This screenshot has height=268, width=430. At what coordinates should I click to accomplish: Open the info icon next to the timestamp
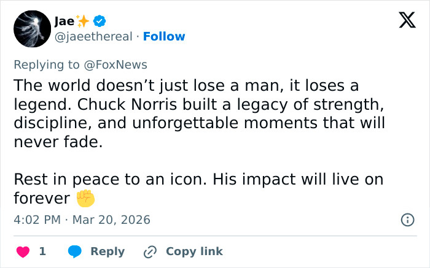point(407,220)
